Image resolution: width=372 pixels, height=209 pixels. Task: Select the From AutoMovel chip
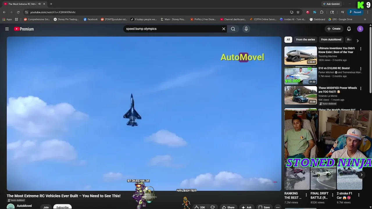coord(331,39)
